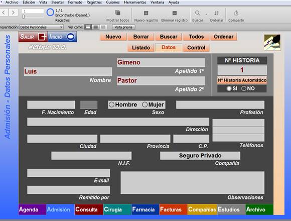Viewport: 291px width, 221px height.
Task: Click the orange Ordenar button
Action: [x=224, y=37]
